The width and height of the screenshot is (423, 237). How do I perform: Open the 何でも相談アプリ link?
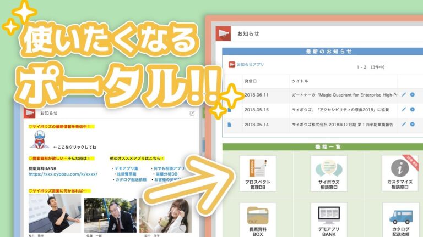[x=169, y=168]
